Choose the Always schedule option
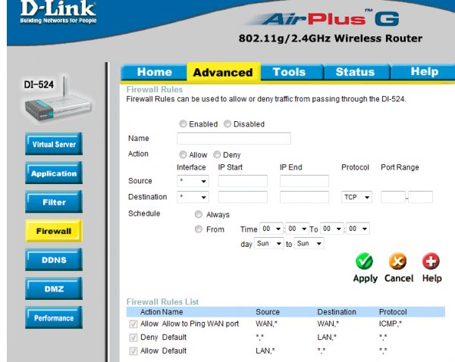The width and height of the screenshot is (455, 362). (199, 215)
